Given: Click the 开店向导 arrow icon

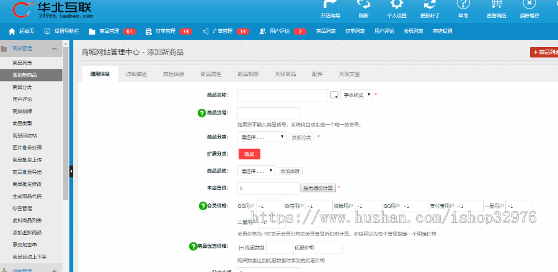Looking at the screenshot, I should click(x=330, y=4).
